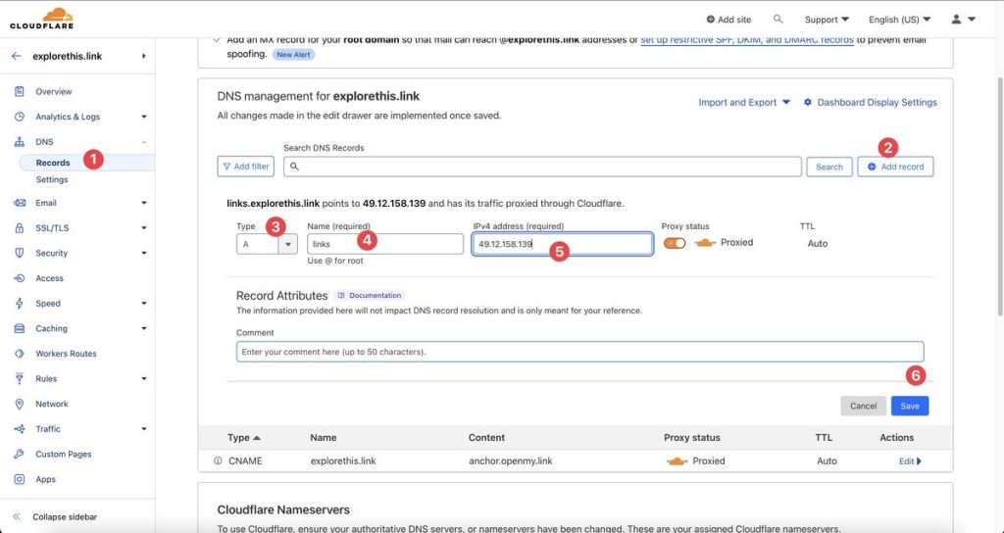Click the IPv4 address input field
The width and height of the screenshot is (1004, 533).
click(562, 244)
